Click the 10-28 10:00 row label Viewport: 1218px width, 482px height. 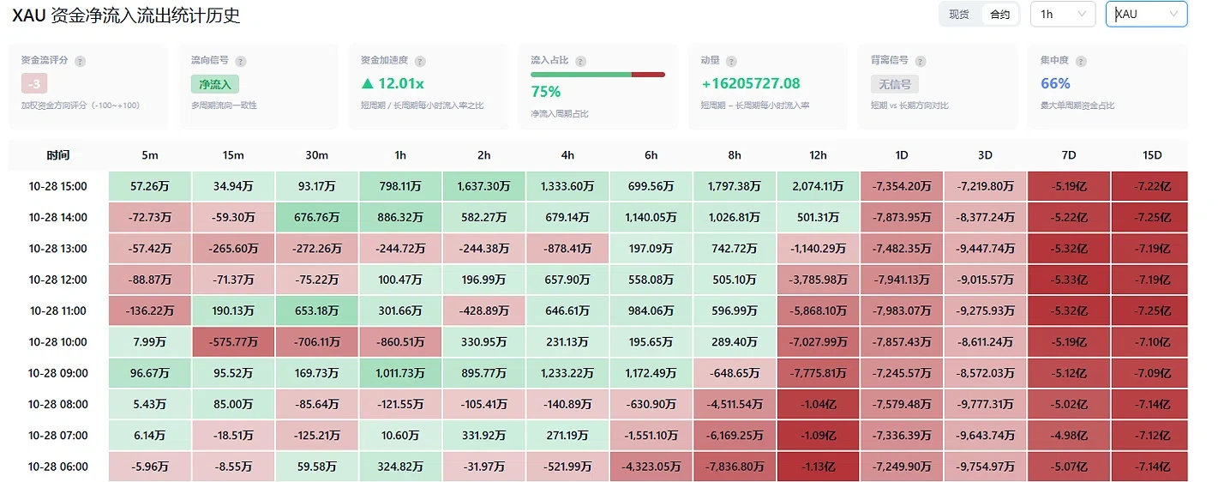(58, 341)
